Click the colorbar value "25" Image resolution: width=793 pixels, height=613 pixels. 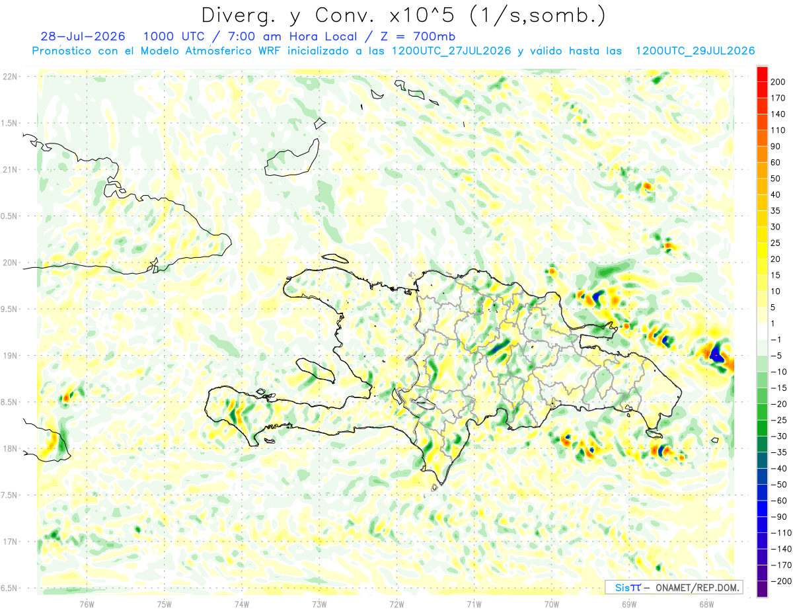[x=776, y=243]
